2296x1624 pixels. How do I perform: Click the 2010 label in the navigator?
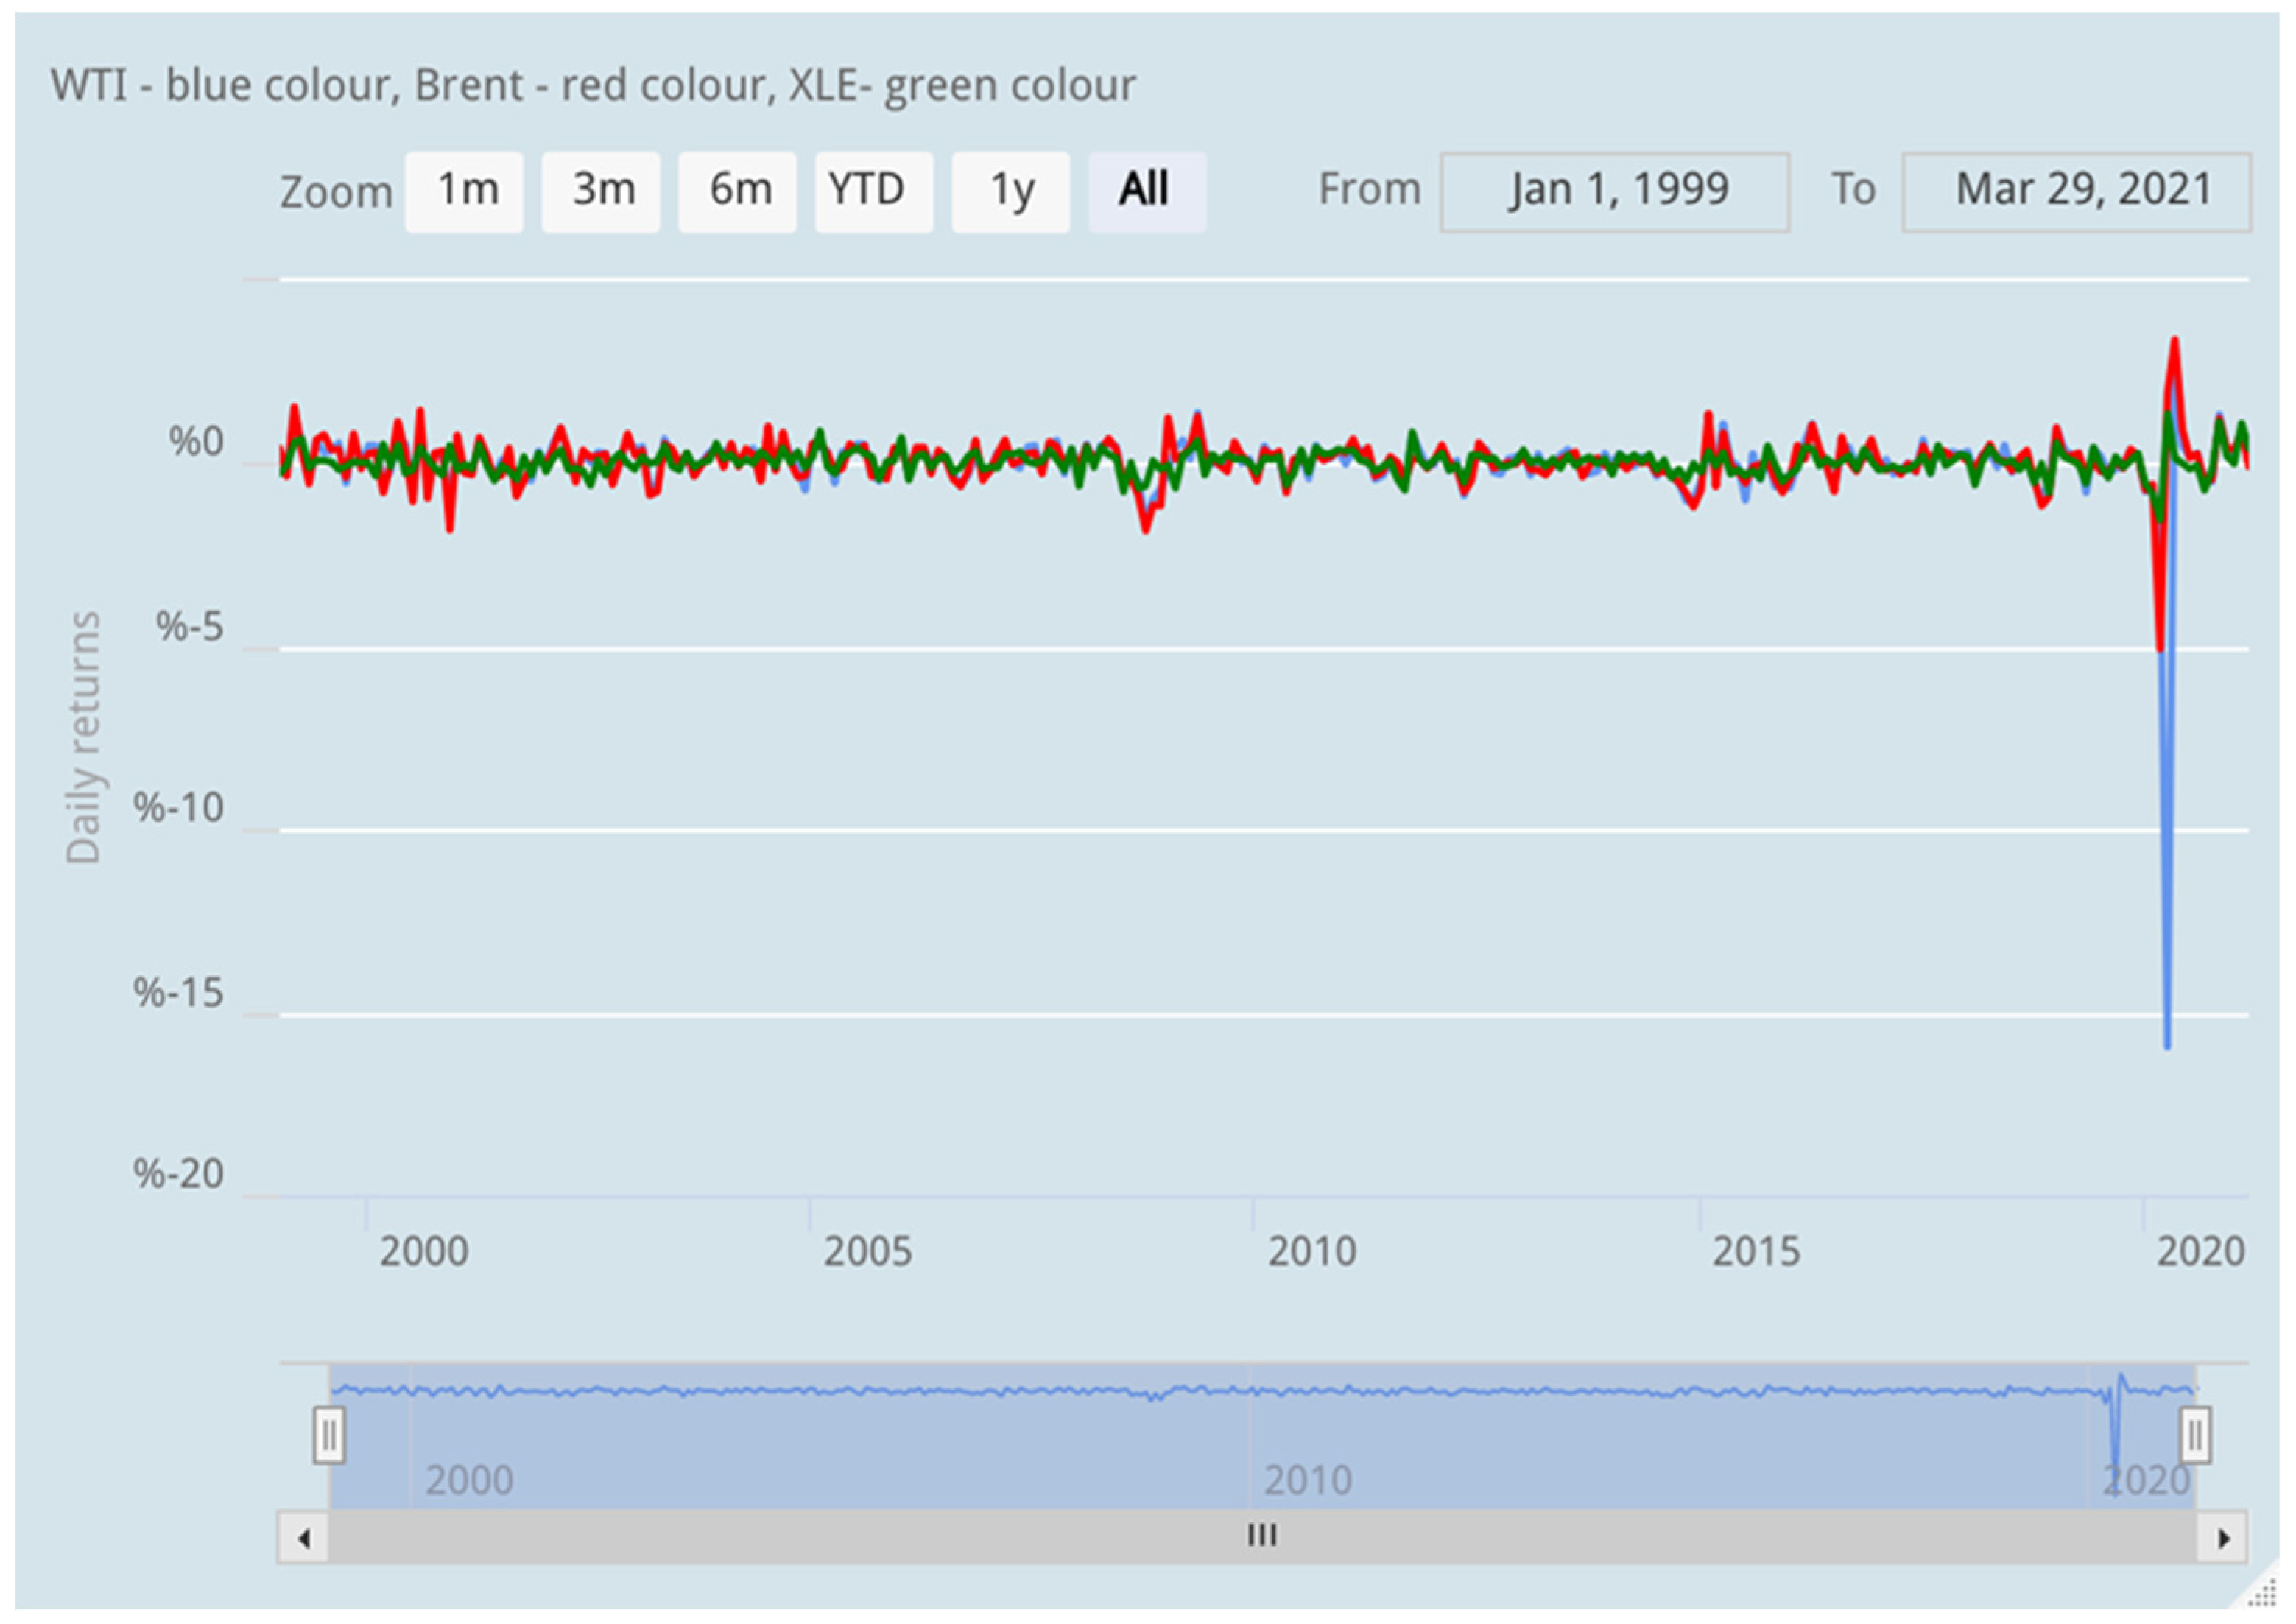click(x=1308, y=1480)
